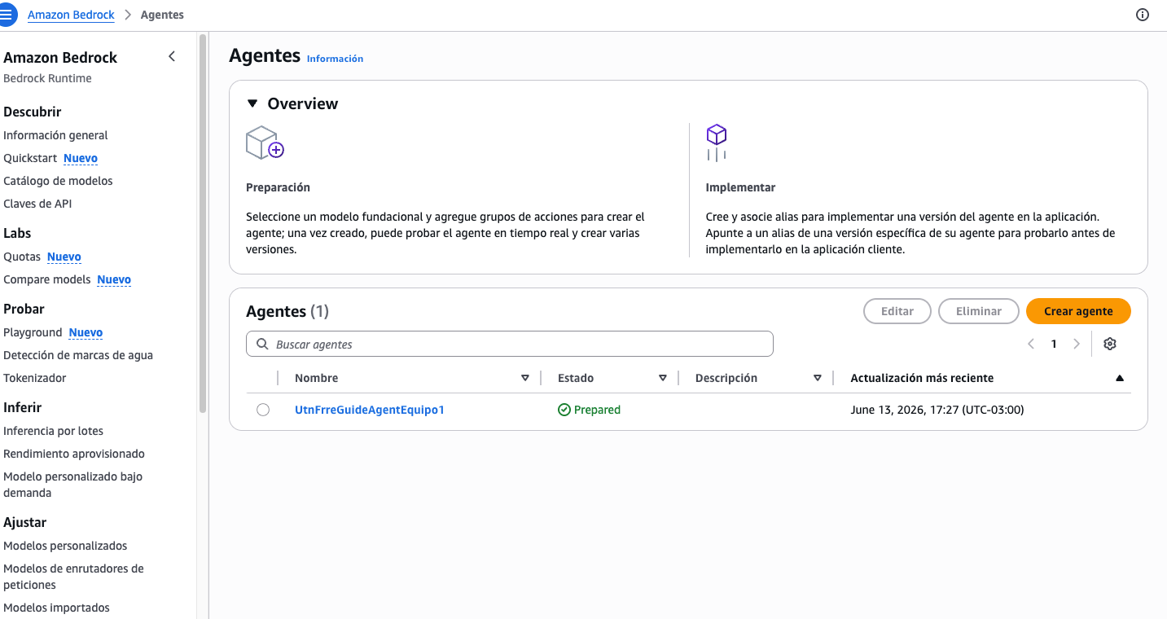The width and height of the screenshot is (1167, 619).
Task: Collapse the Amazon Bedrock side panel
Action: click(171, 56)
